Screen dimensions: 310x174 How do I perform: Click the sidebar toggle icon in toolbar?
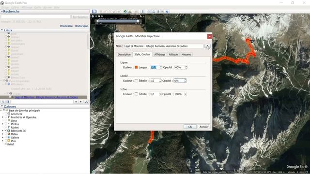(94, 12)
